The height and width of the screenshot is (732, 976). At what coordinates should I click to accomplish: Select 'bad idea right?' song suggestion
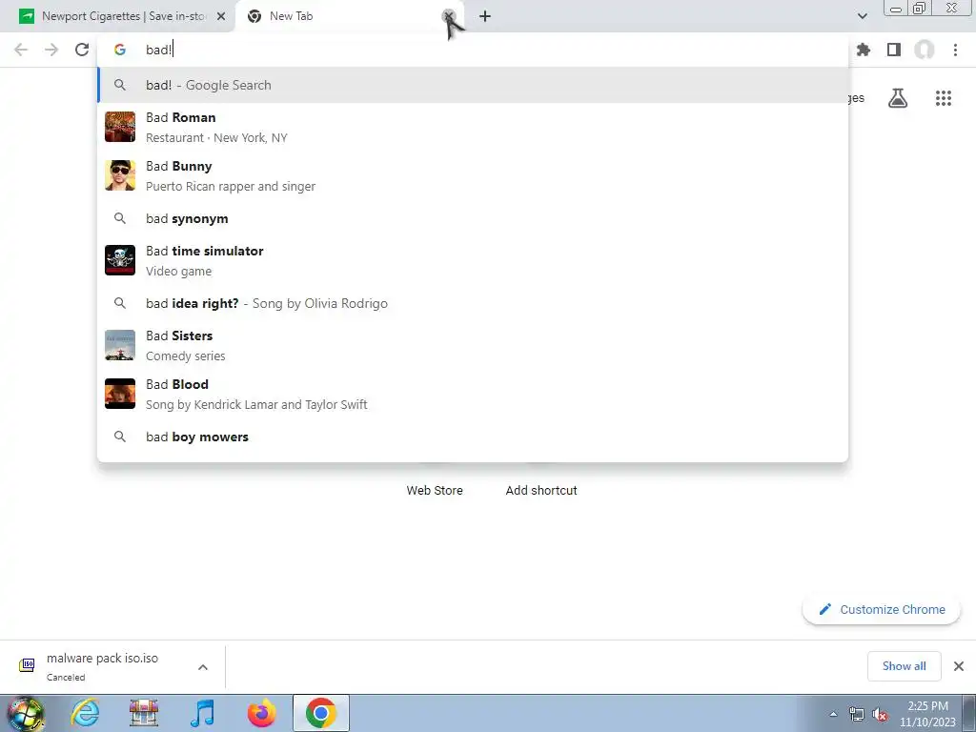point(473,303)
